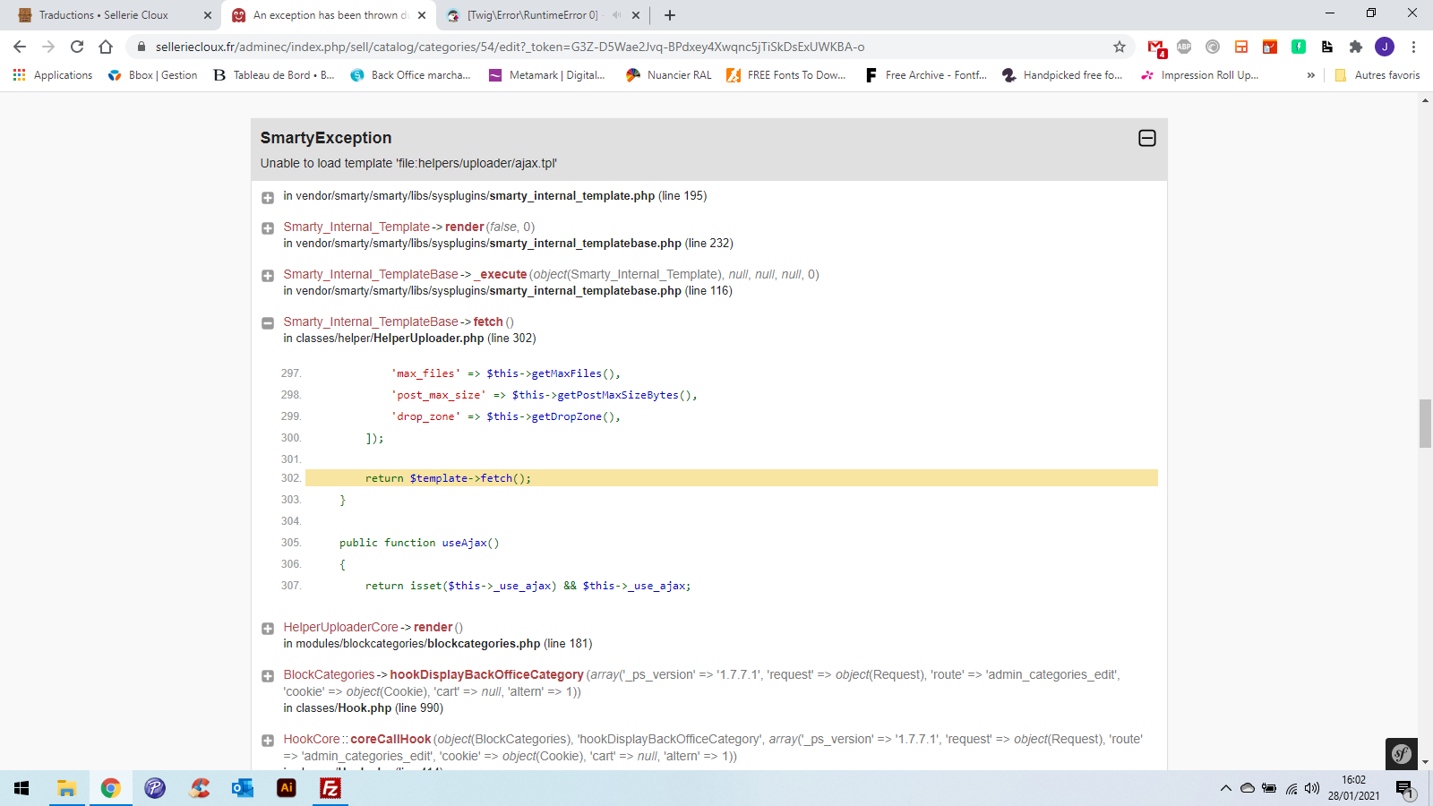Open the Windows Start menu
This screenshot has width=1433, height=806.
(x=21, y=788)
